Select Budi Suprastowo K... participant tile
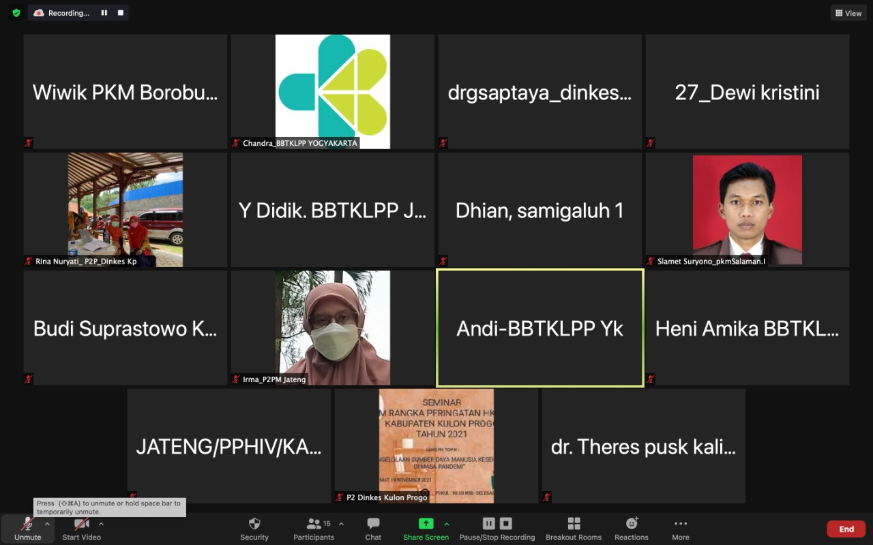Screen dimensions: 873x545 (125, 328)
